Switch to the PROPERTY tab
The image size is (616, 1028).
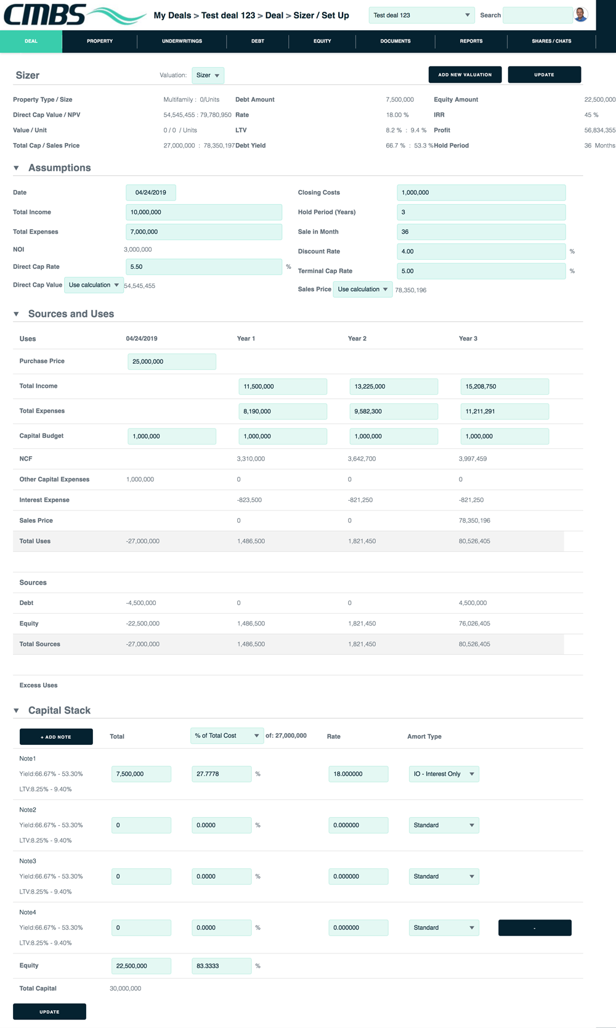click(x=100, y=41)
